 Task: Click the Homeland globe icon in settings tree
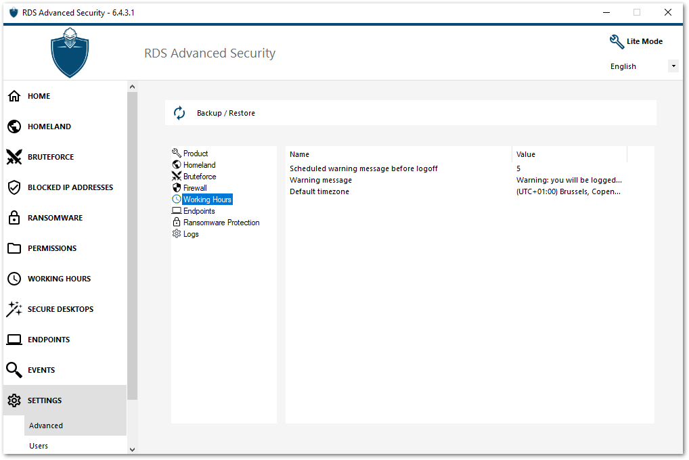pos(177,165)
